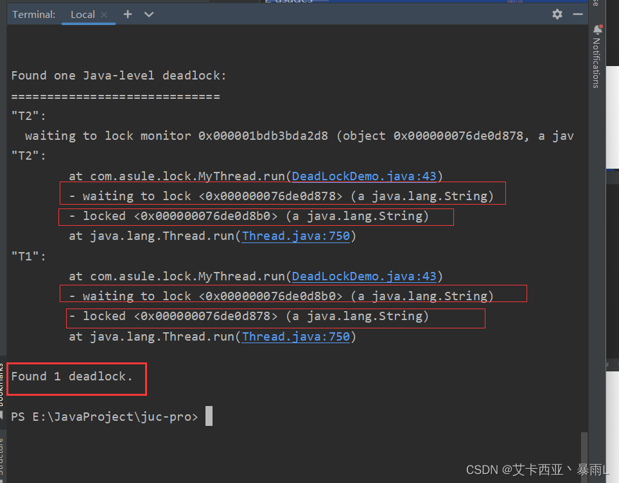Click 'waiting to lock <0x000000076de0d8b0>' line

coord(281,296)
